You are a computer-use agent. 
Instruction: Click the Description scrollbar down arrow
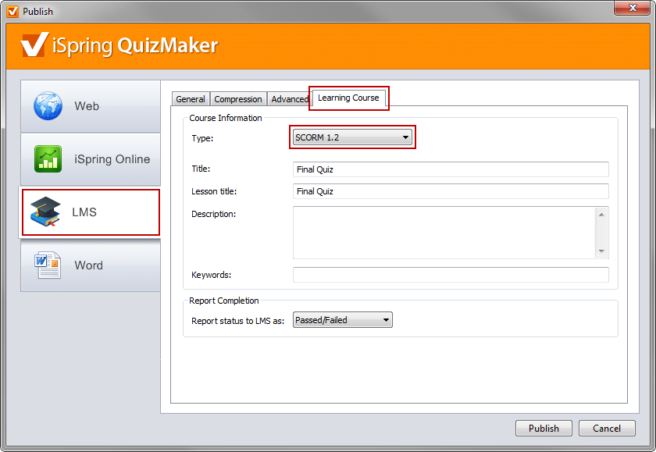point(601,251)
